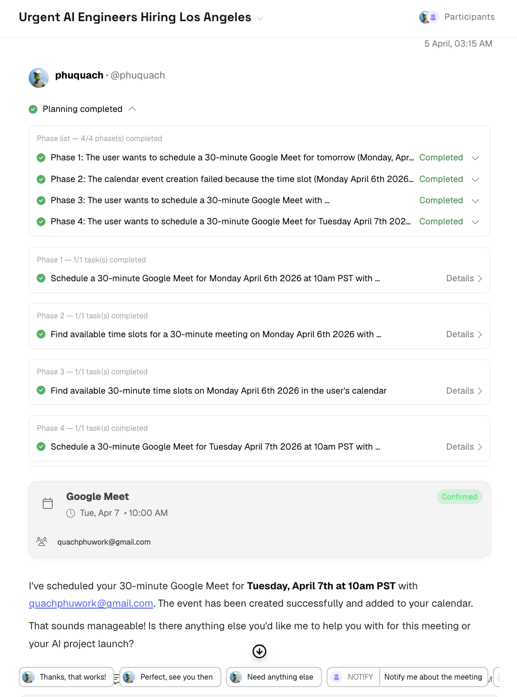Viewport: 517px width, 697px height.
Task: Open Details for Phase 1 task
Action: 464,278
